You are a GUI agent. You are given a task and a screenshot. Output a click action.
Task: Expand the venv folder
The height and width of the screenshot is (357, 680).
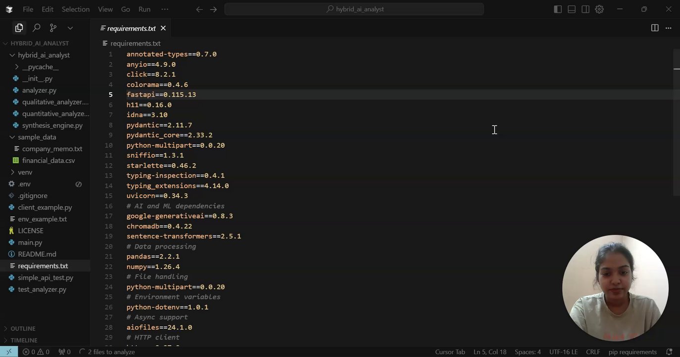25,172
